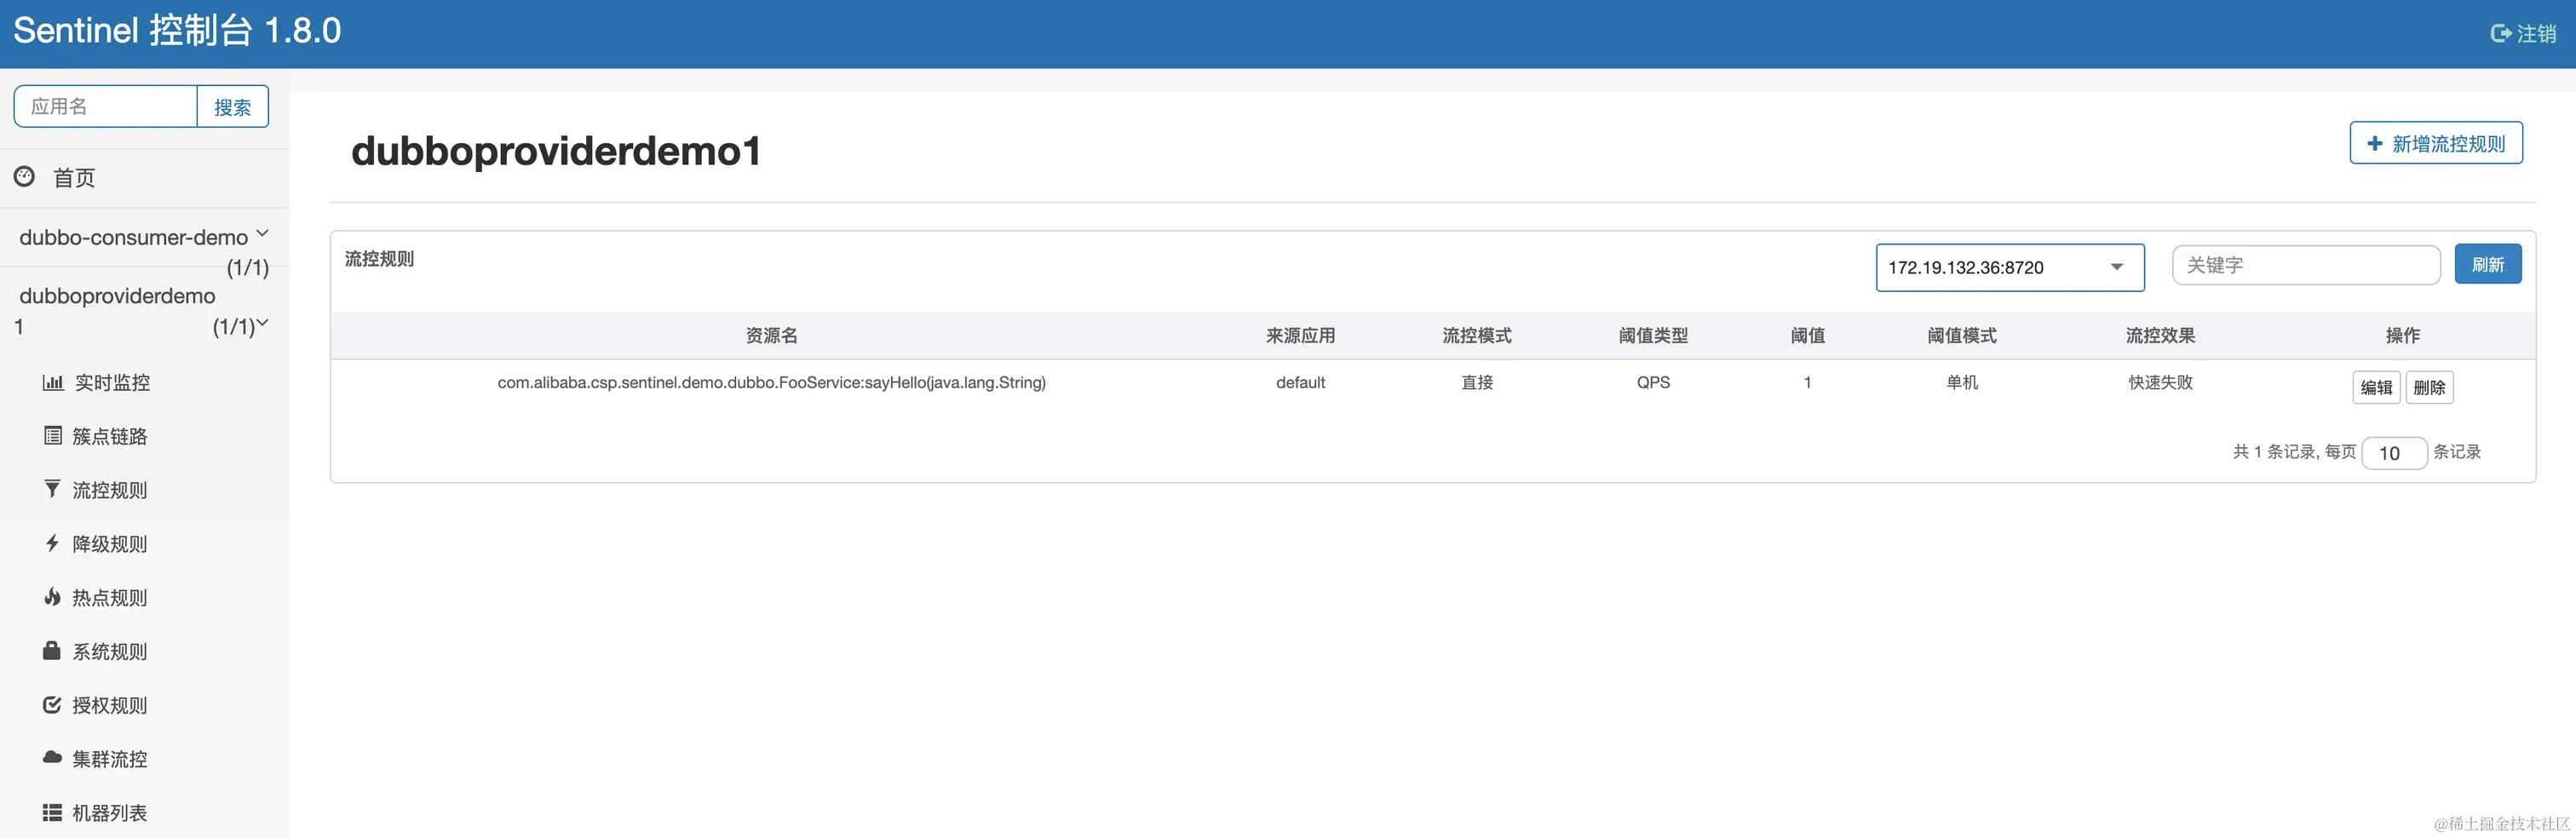
Task: Click the plus icon on 新增流控规则
Action: coord(2375,143)
